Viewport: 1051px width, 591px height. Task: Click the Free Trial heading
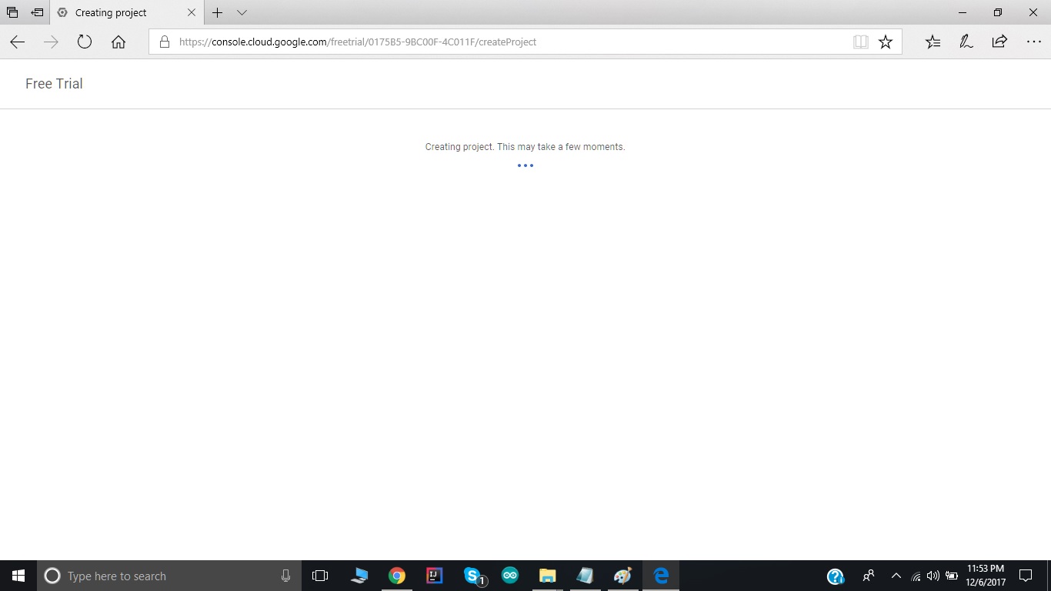54,84
